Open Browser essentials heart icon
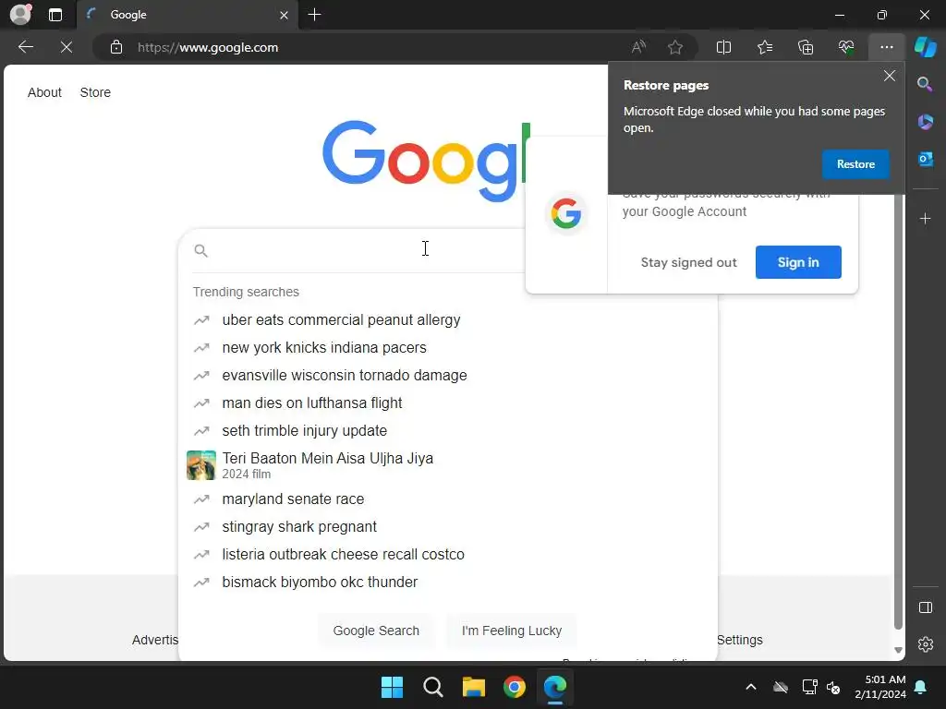Screen dimensions: 946x709 tap(846, 47)
